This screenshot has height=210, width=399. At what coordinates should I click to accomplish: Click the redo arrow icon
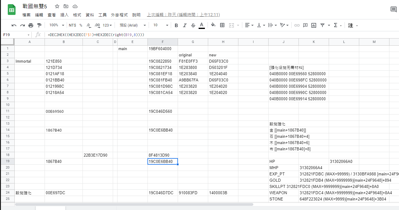point(22,25)
